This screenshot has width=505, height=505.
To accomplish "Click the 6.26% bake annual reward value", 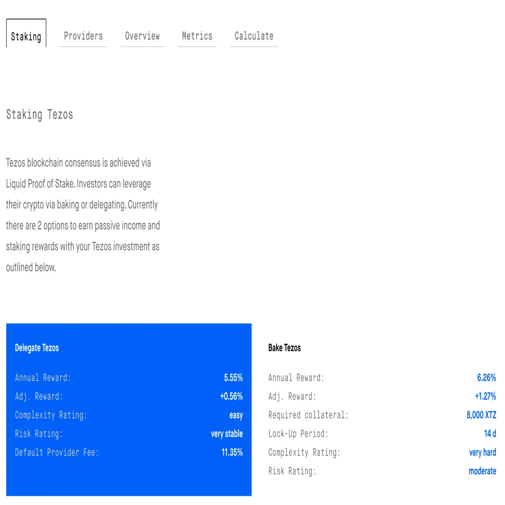I will (x=486, y=378).
